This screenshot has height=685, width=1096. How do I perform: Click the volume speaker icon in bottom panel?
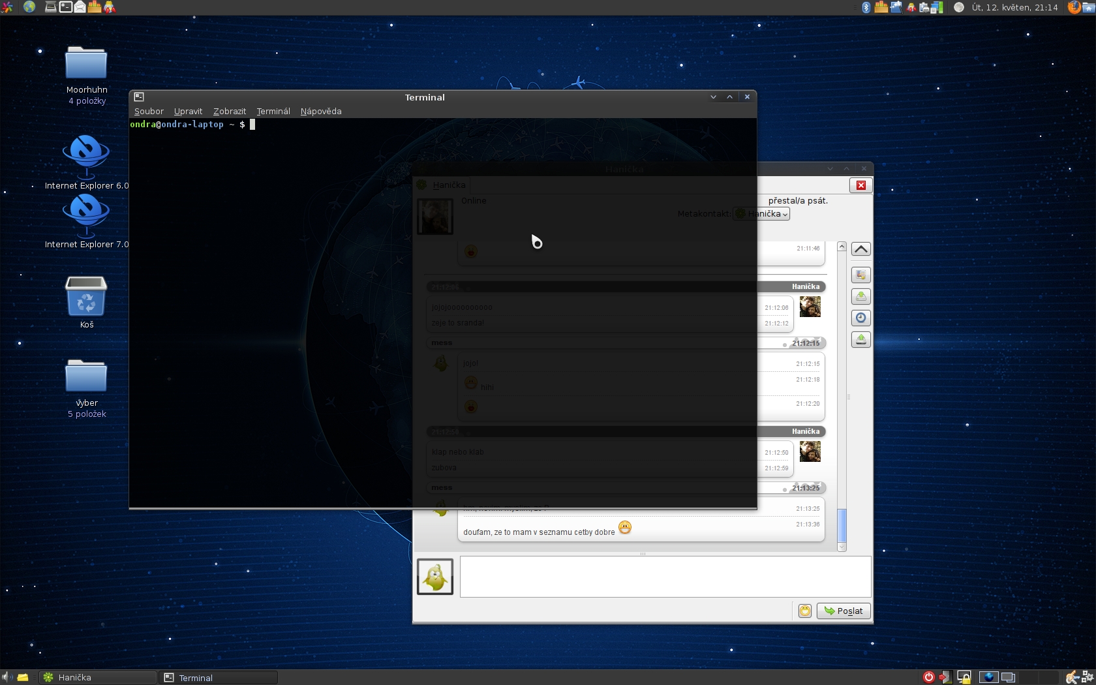(x=6, y=677)
